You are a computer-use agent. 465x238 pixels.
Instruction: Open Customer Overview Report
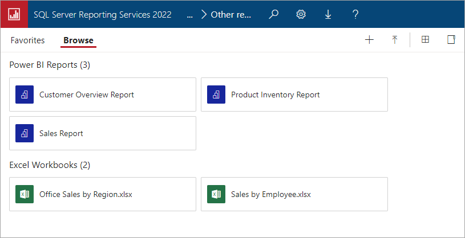click(87, 95)
